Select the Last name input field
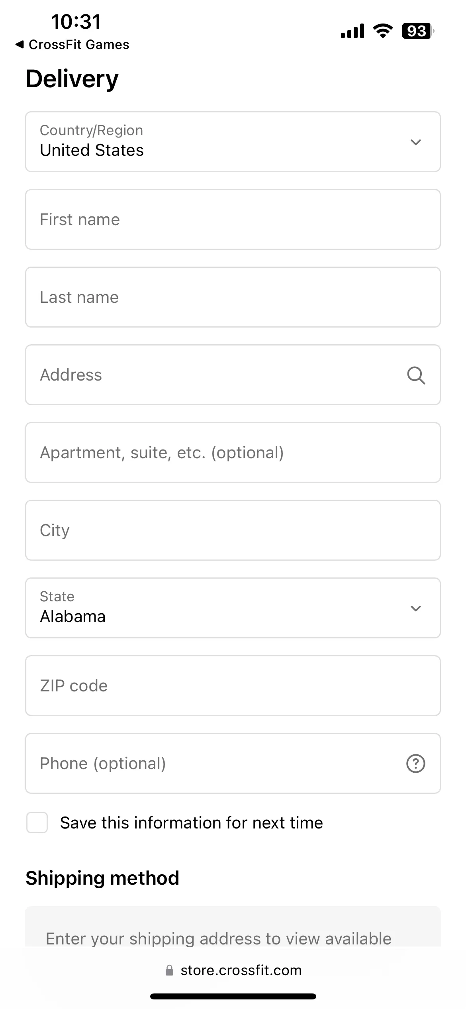Viewport: 466px width, 1009px height. point(233,297)
